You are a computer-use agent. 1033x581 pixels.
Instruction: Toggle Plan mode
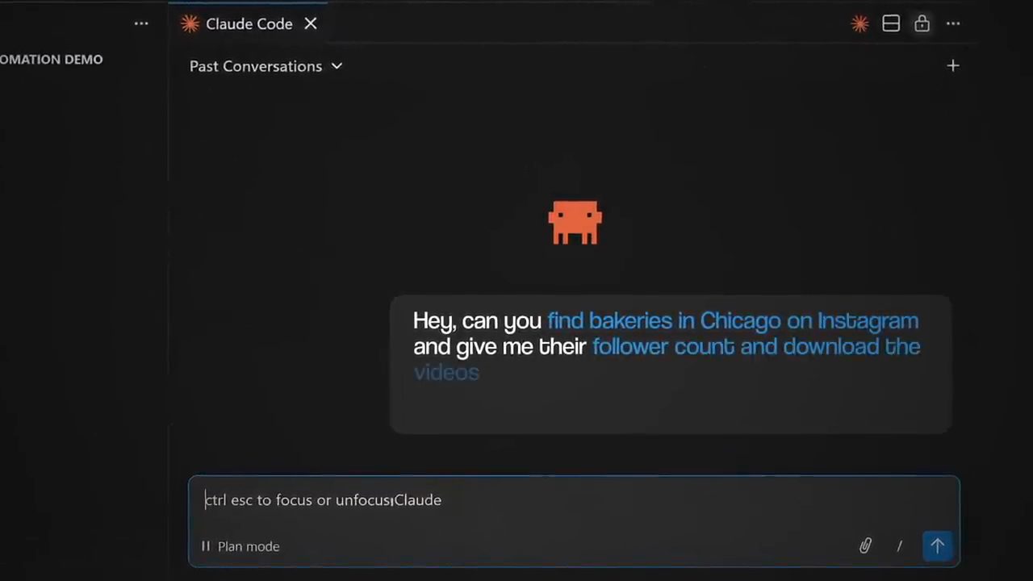(240, 546)
